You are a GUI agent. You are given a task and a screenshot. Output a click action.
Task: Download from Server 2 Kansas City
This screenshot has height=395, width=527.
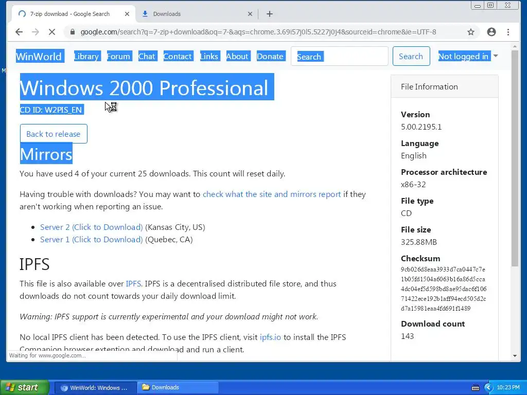point(92,227)
